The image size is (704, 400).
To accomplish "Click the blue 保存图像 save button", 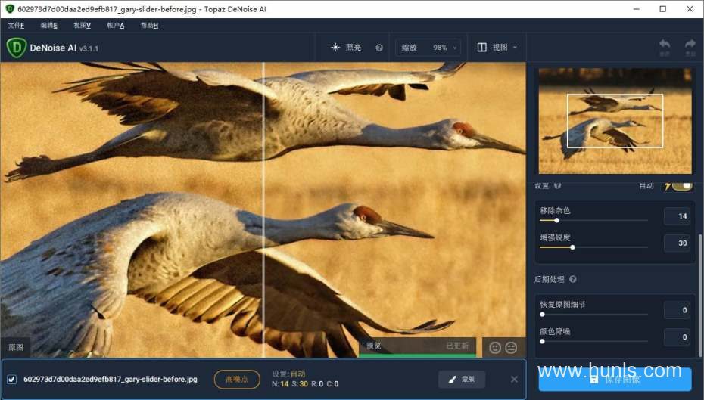I will (x=615, y=380).
